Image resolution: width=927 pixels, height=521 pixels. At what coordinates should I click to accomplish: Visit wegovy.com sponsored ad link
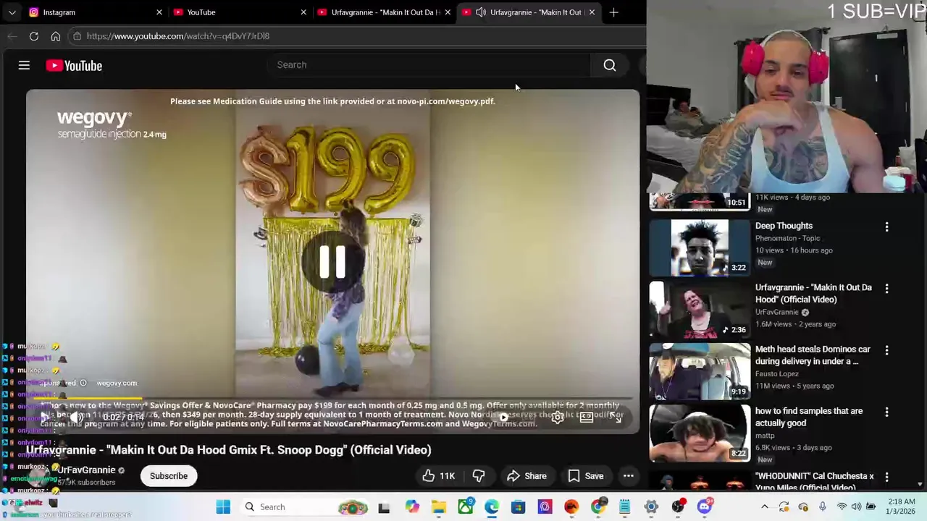click(117, 383)
